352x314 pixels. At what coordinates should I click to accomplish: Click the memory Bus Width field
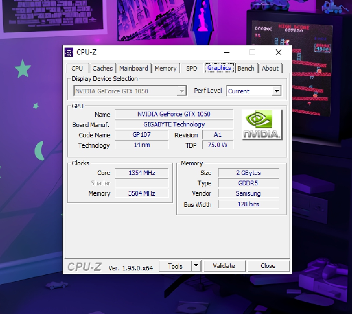tap(248, 204)
